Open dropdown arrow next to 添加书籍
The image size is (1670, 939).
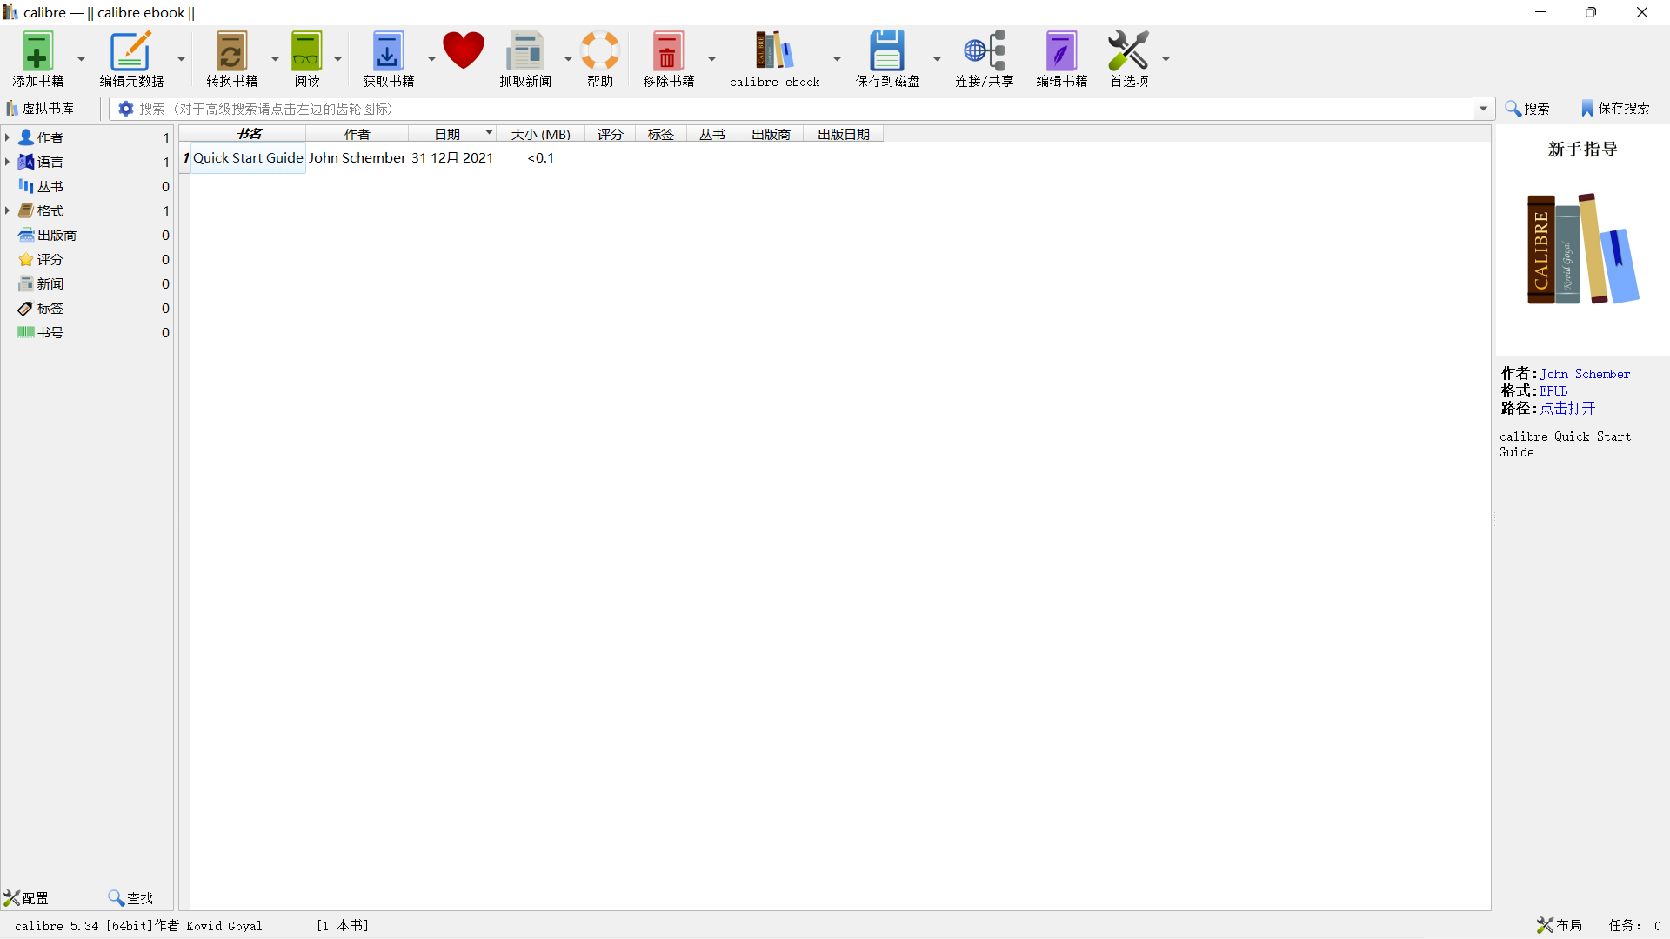(x=81, y=59)
